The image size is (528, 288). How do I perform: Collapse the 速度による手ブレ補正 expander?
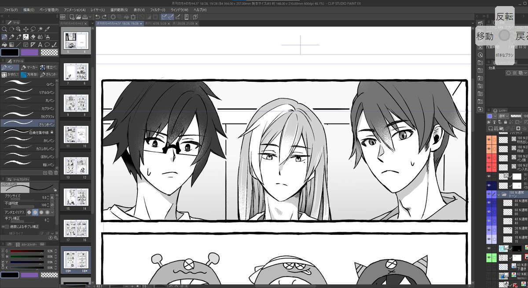coord(3,227)
